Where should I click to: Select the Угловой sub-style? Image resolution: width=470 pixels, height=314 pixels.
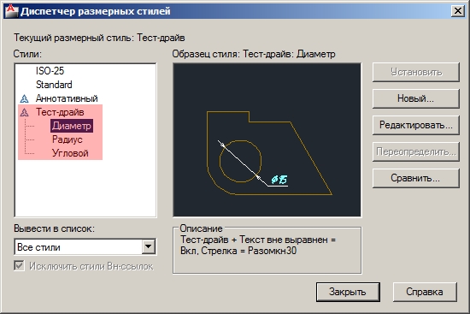pyautogui.click(x=70, y=153)
